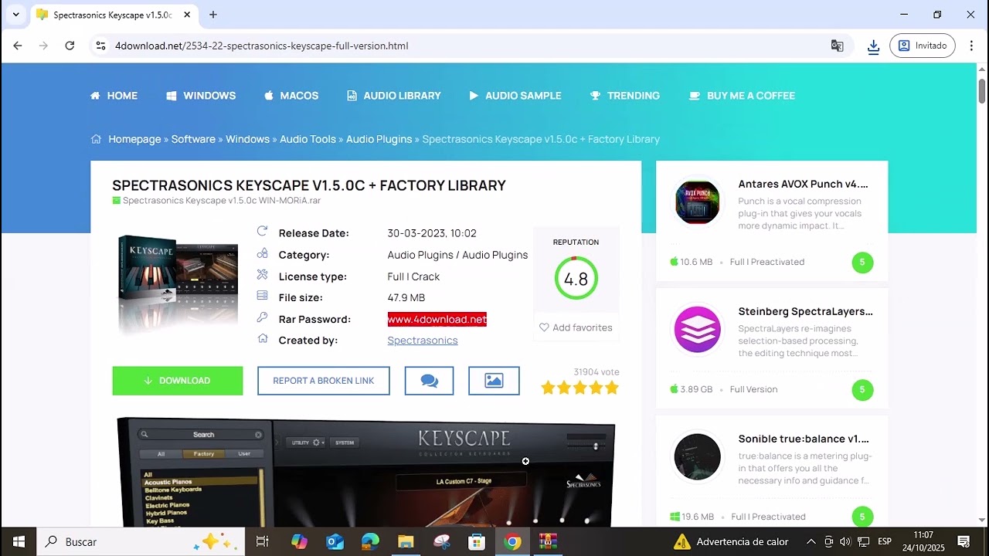Screen dimensions: 989x556
Task: Open the AUDIO SAMPLE menu item
Action: [515, 96]
